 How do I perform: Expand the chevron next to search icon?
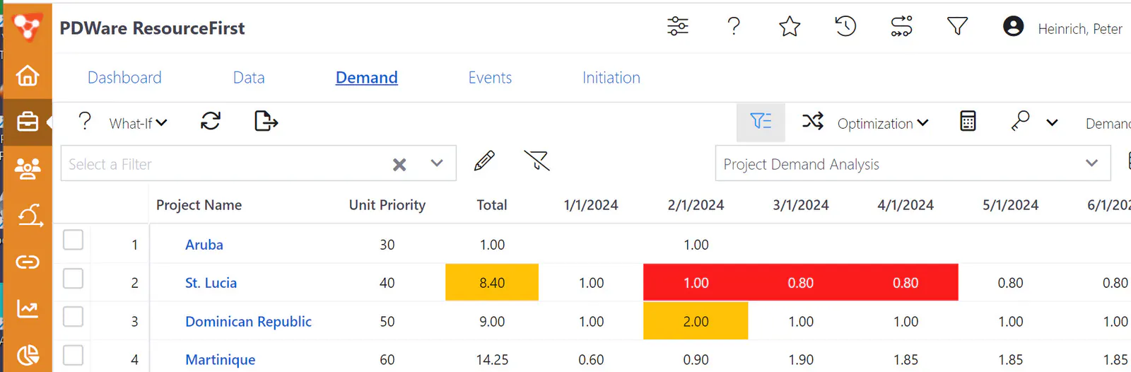pyautogui.click(x=1052, y=122)
